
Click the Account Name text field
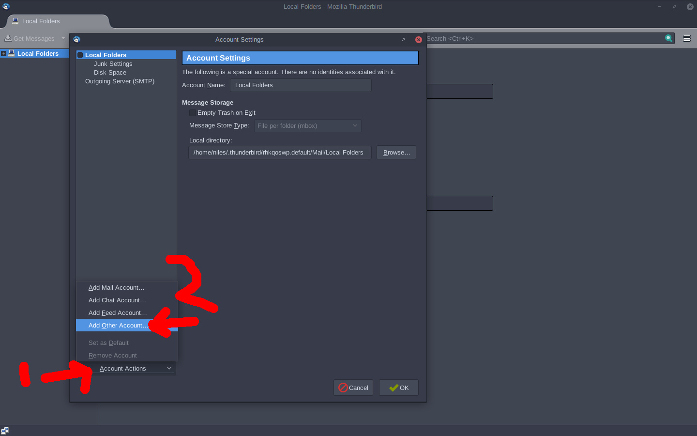click(301, 85)
